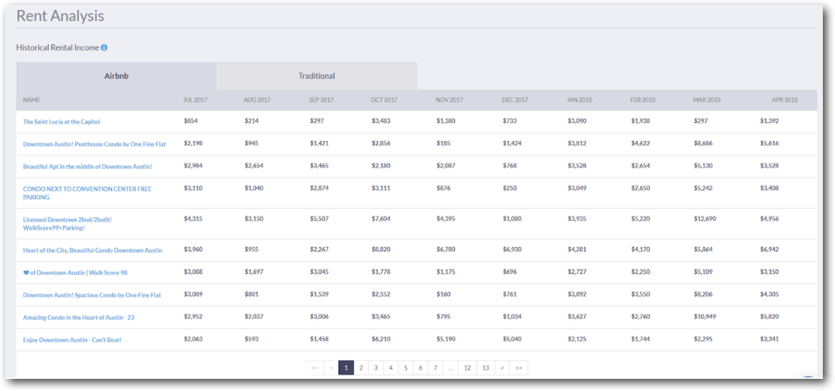Click the Rent Analysis heading

coord(60,16)
